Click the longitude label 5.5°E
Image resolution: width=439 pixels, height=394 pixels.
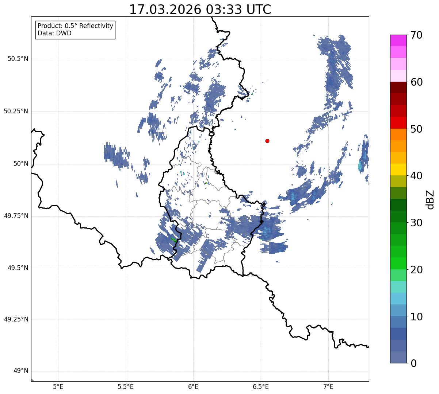tap(126, 387)
